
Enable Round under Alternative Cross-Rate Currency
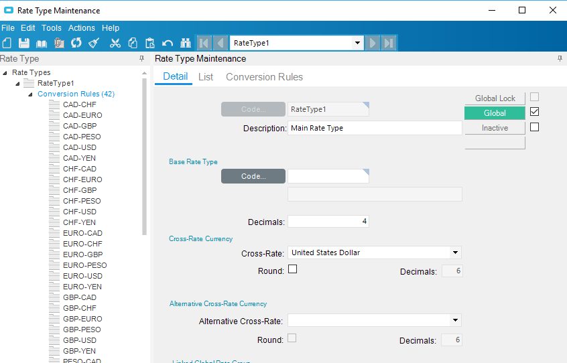[x=292, y=338]
